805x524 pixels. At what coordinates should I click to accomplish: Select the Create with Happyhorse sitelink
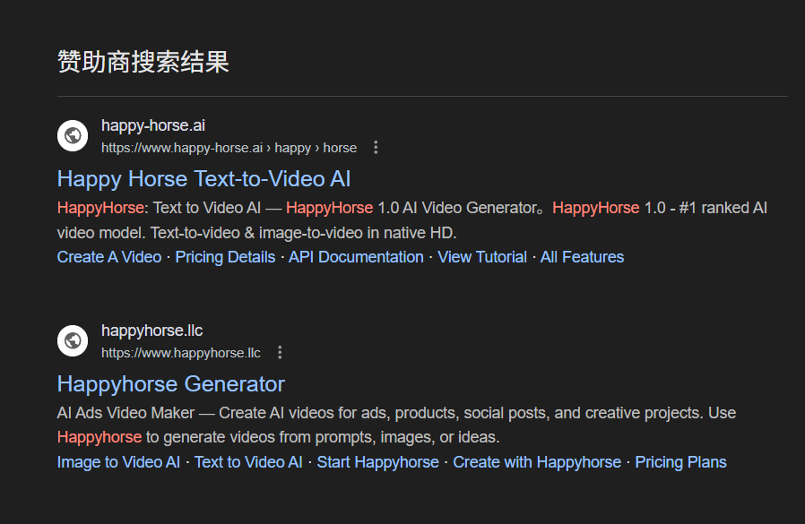(x=537, y=462)
